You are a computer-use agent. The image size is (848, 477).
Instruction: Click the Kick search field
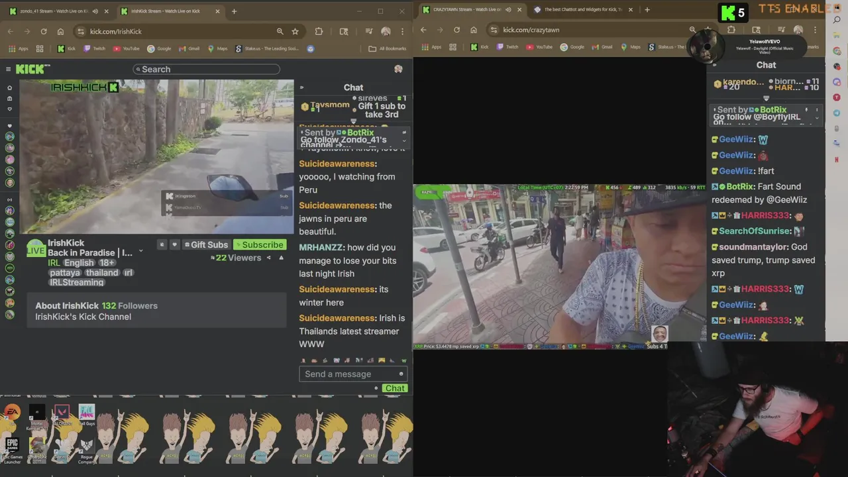[206, 69]
